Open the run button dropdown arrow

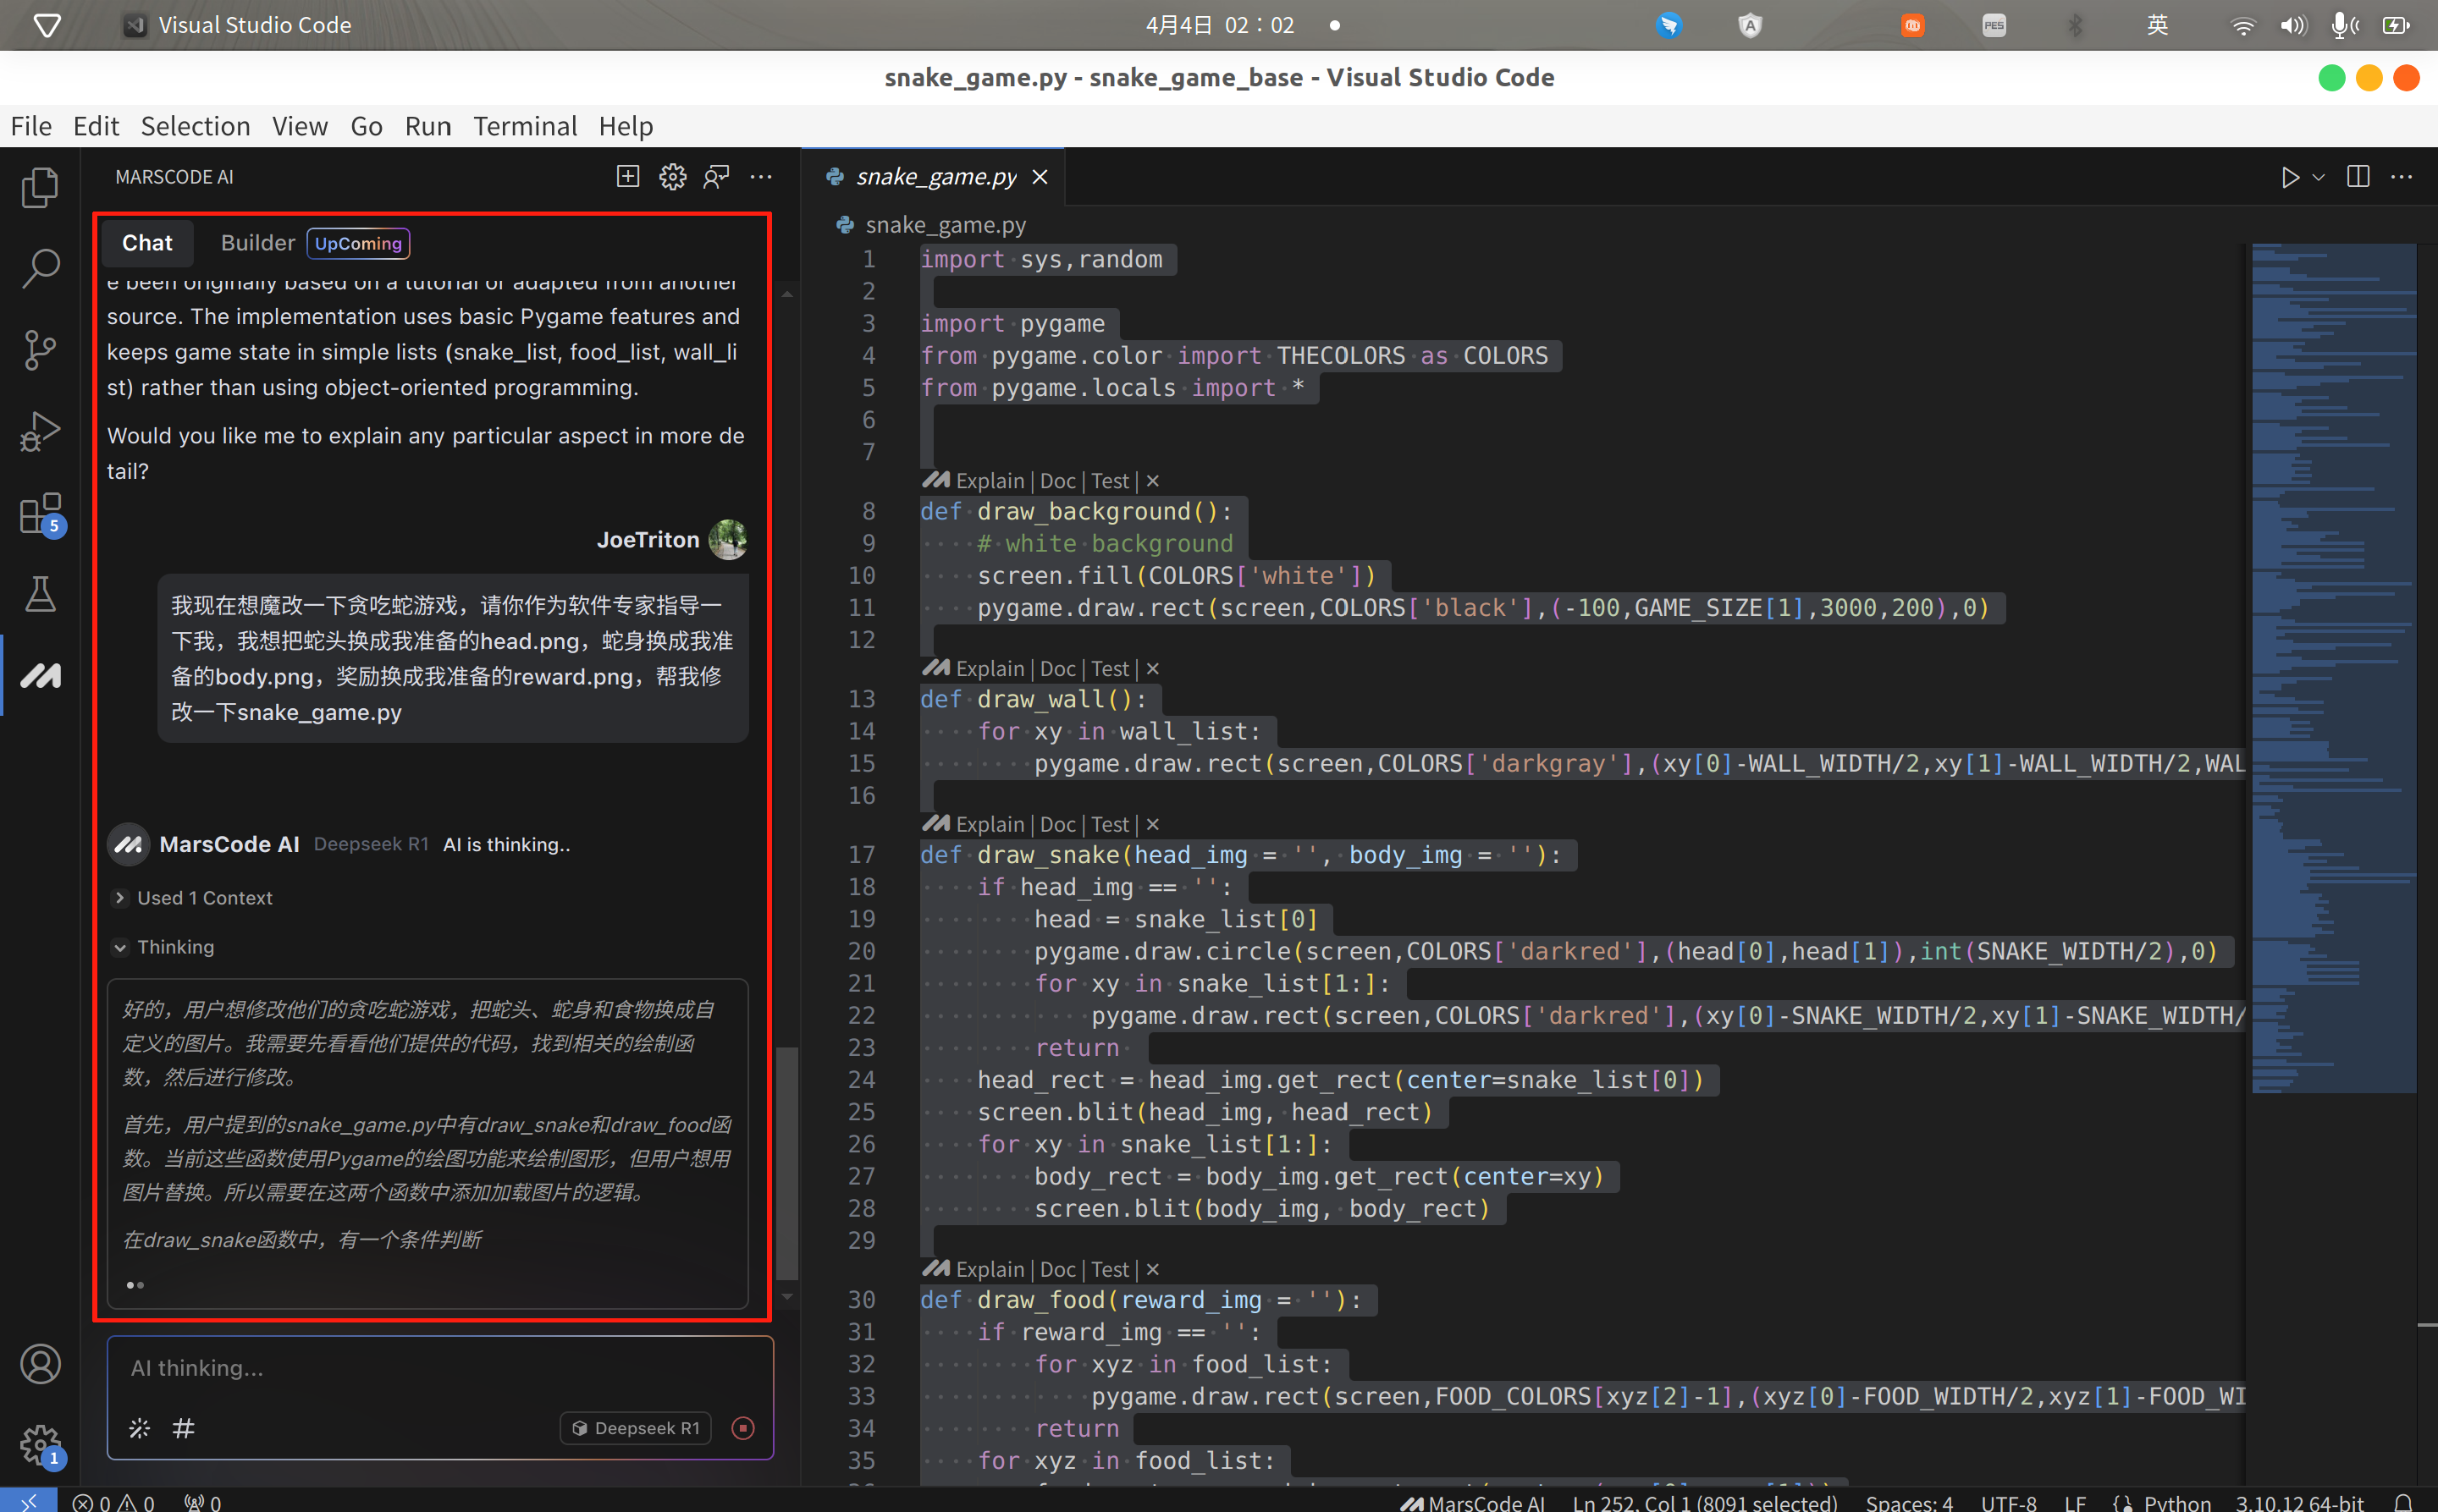pyautogui.click(x=2318, y=177)
